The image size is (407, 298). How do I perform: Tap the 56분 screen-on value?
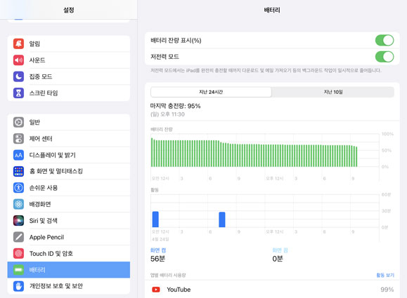tap(158, 259)
